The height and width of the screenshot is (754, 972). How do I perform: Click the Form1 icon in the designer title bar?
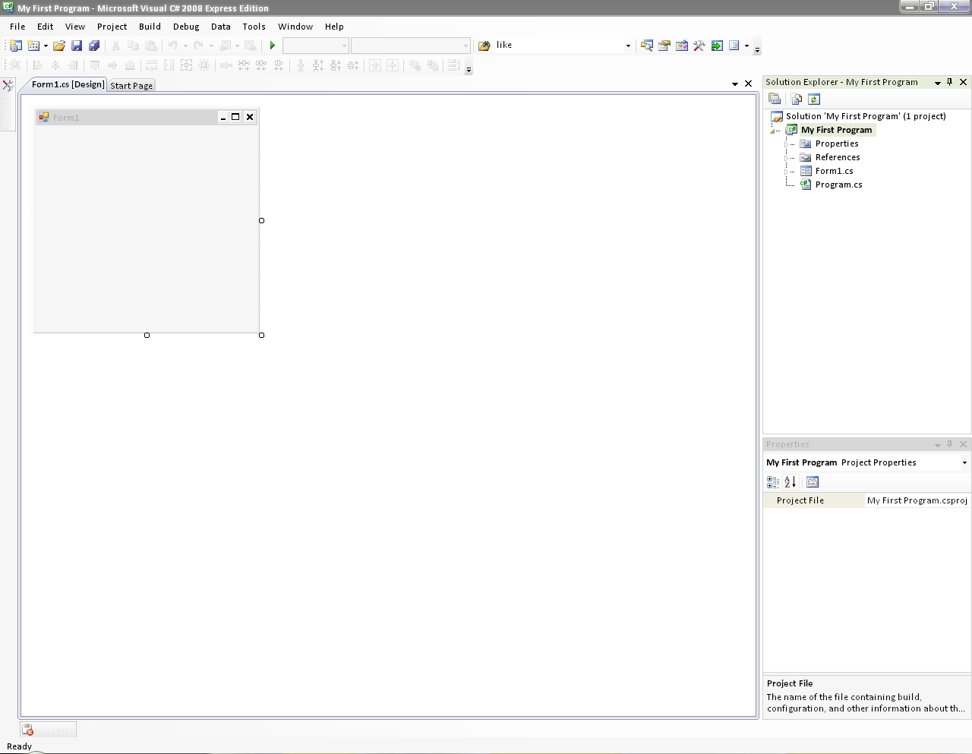(x=44, y=117)
